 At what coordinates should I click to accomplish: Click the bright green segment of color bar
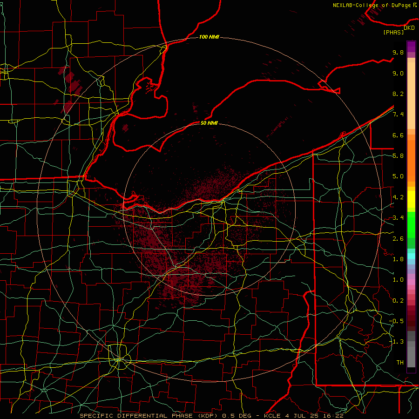click(x=411, y=225)
